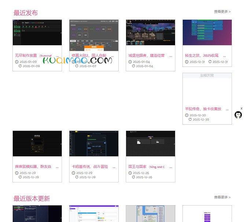Click clock icon on 城堡挖掘者 card

(130, 62)
